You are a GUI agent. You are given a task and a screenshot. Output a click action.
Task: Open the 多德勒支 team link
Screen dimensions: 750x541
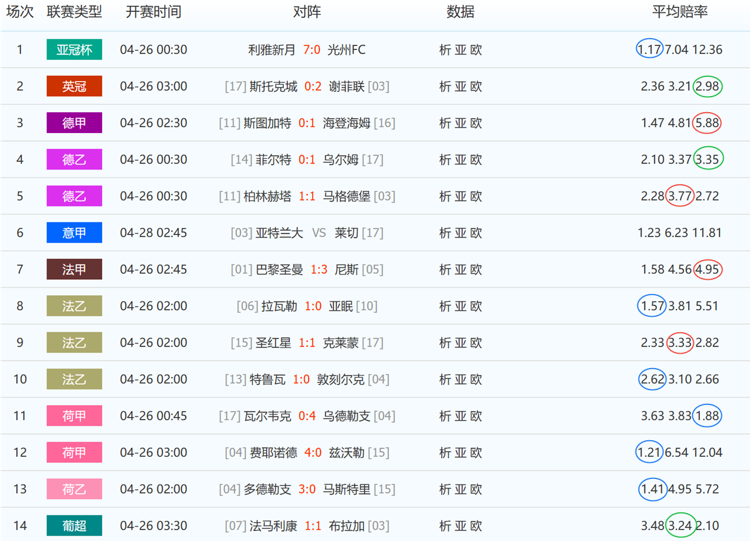[x=267, y=489]
